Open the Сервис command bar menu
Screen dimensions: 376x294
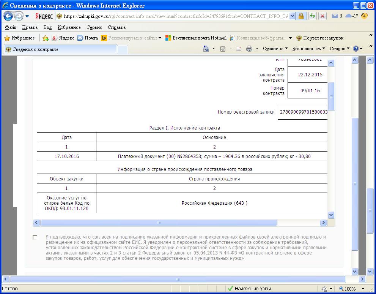[x=339, y=49]
